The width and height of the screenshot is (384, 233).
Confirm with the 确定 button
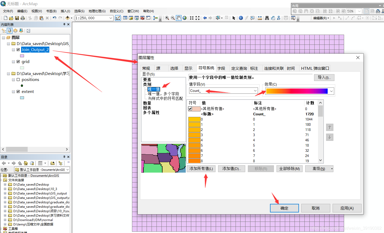click(284, 208)
